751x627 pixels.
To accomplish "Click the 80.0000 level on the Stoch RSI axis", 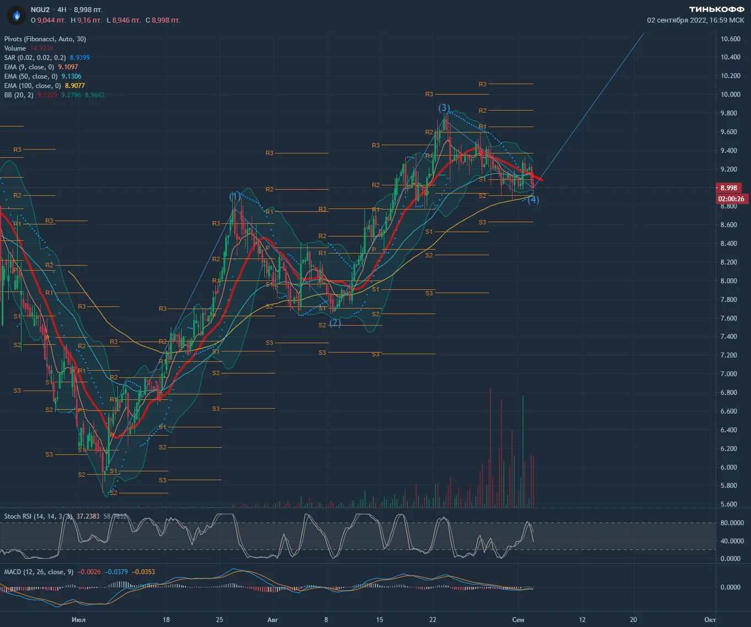I will (732, 523).
